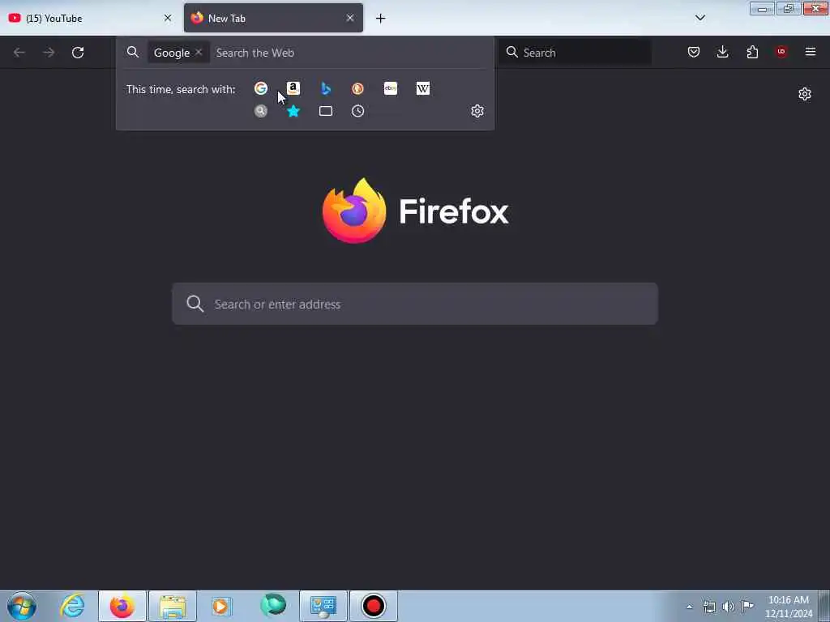Open the Windows Start menu
The image size is (830, 622).
coord(22,606)
